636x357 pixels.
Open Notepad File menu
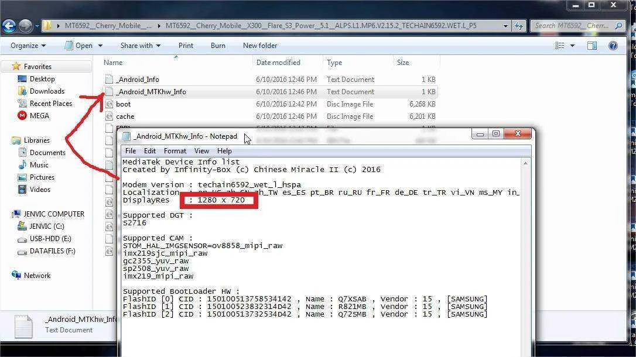(131, 151)
